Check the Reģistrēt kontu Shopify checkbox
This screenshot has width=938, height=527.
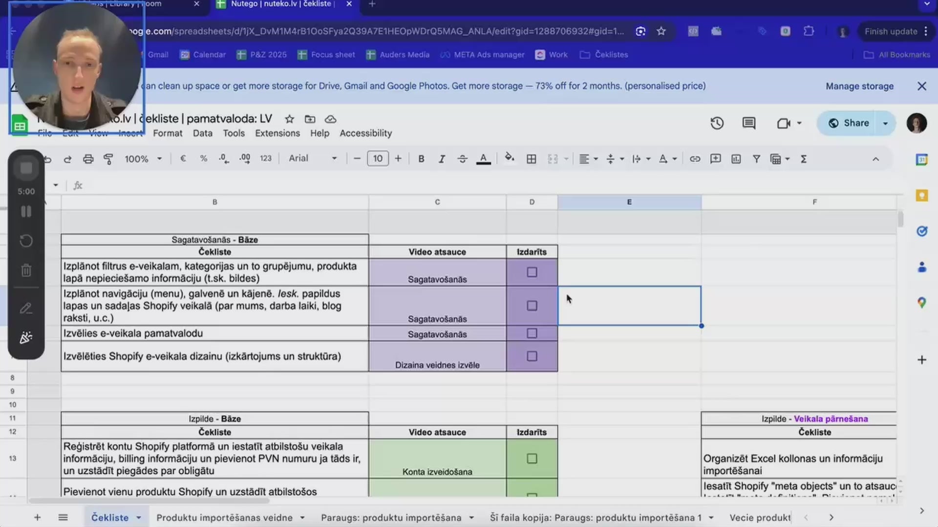pos(532,459)
